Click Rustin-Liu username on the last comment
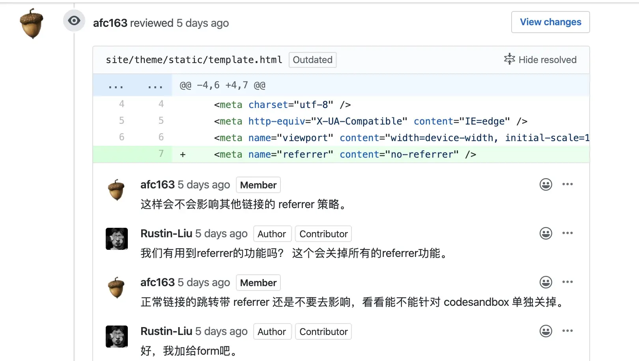This screenshot has height=361, width=639. [166, 331]
